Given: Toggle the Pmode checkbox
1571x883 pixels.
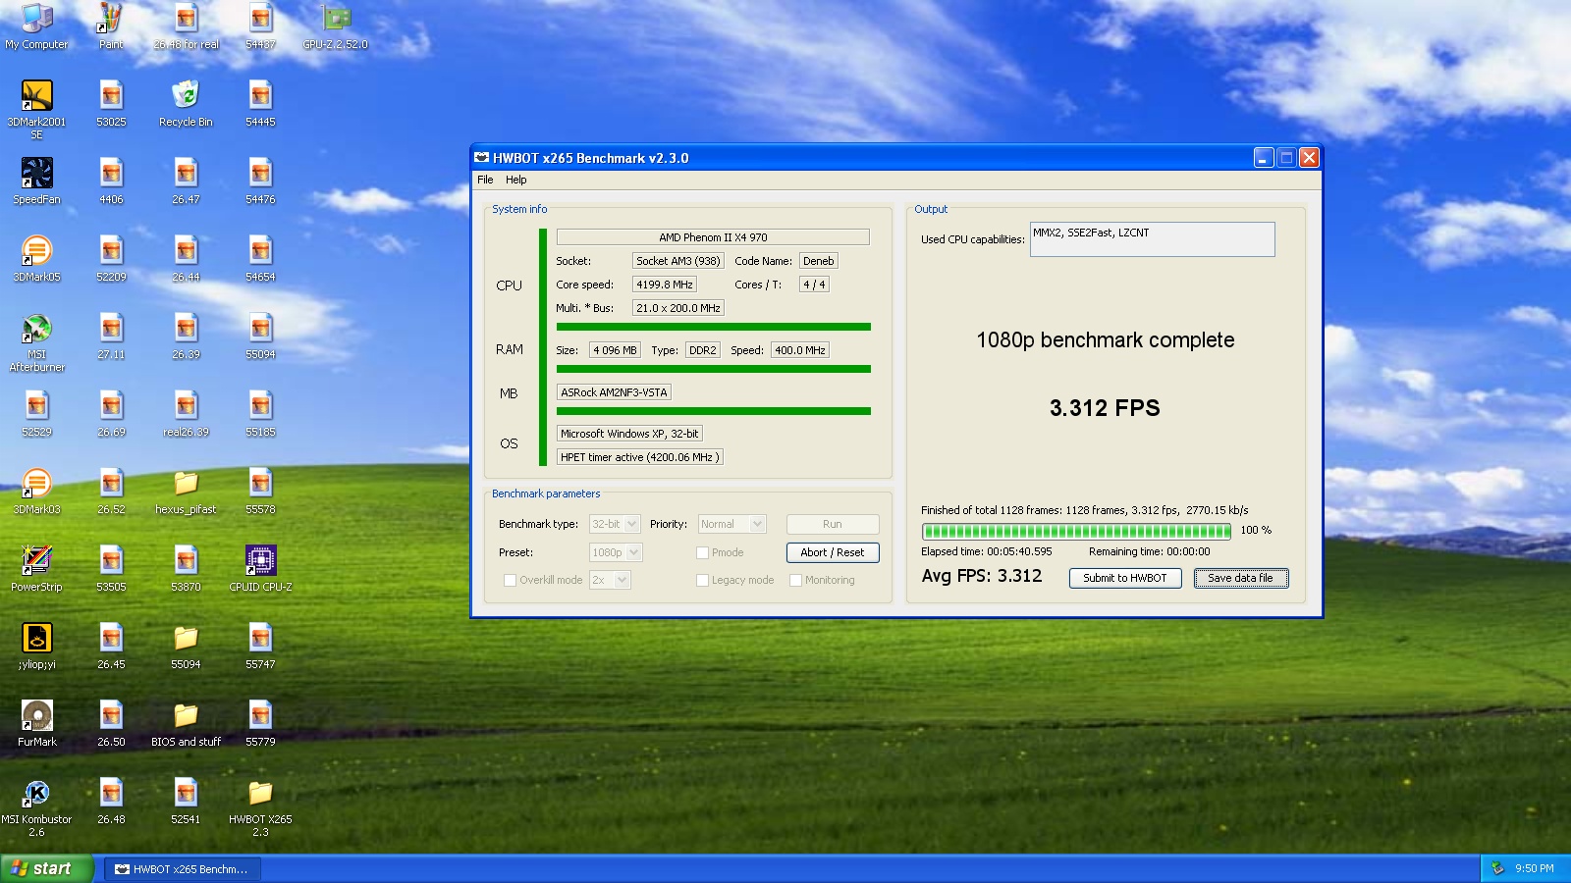Looking at the screenshot, I should coord(702,552).
